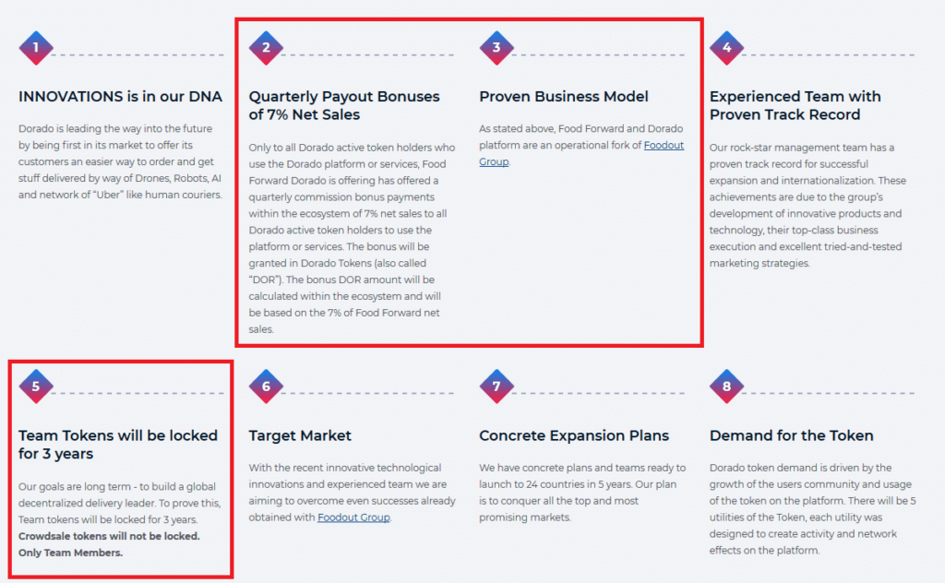
Task: Click bold 'Crowdsale tokens will not be locked' text
Action: (x=109, y=536)
